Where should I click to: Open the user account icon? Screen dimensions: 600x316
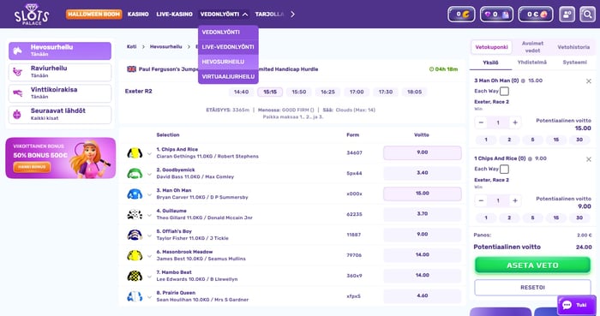(567, 15)
